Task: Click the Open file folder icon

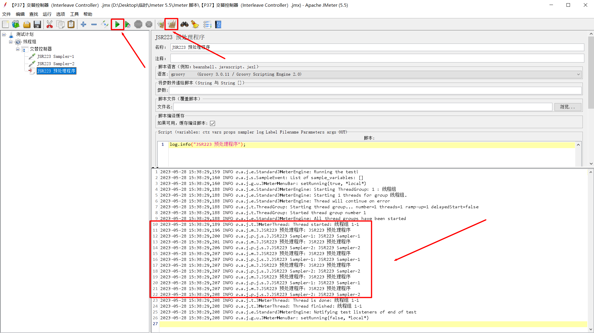Action: pos(27,25)
